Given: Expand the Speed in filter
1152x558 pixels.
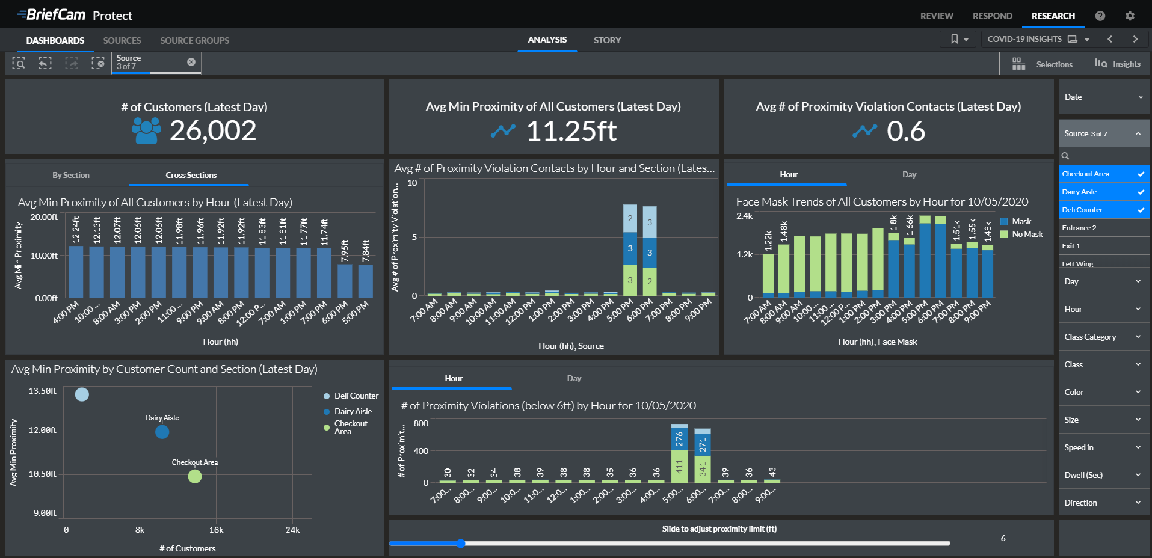Looking at the screenshot, I should tap(1104, 447).
